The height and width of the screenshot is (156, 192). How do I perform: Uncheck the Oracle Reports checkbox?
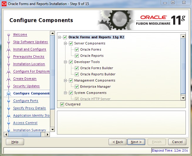pyautogui.click(x=77, y=56)
